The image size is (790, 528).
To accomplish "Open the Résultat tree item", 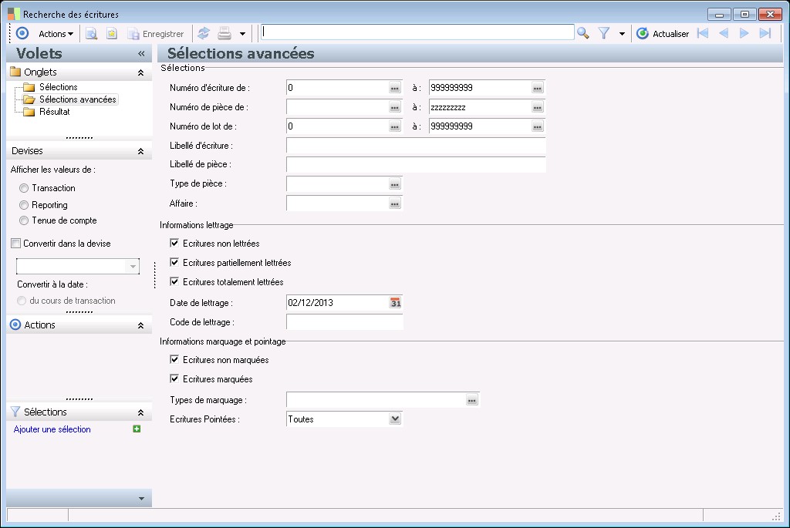I will [x=55, y=112].
